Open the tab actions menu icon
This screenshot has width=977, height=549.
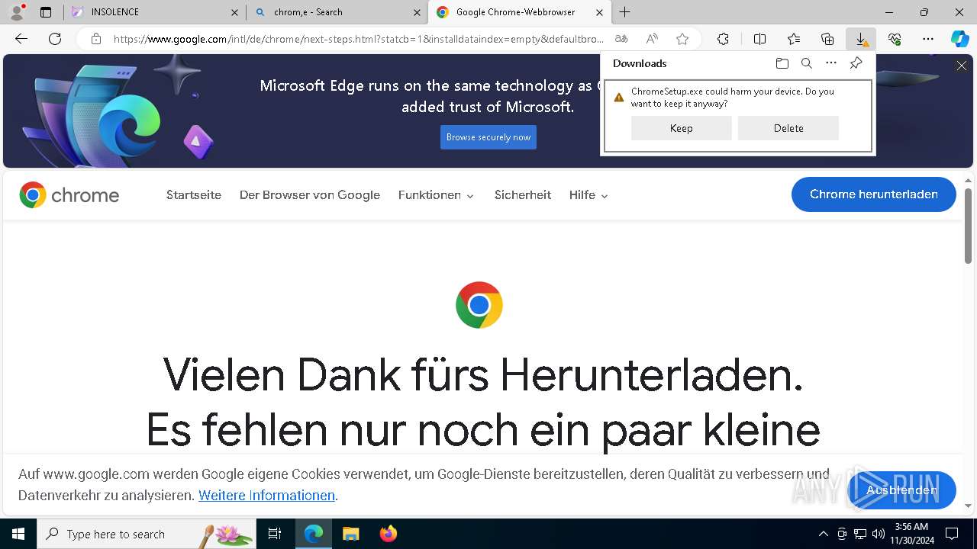click(46, 12)
